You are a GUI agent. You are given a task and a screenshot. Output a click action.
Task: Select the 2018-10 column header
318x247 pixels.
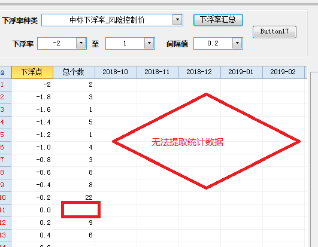pyautogui.click(x=116, y=72)
